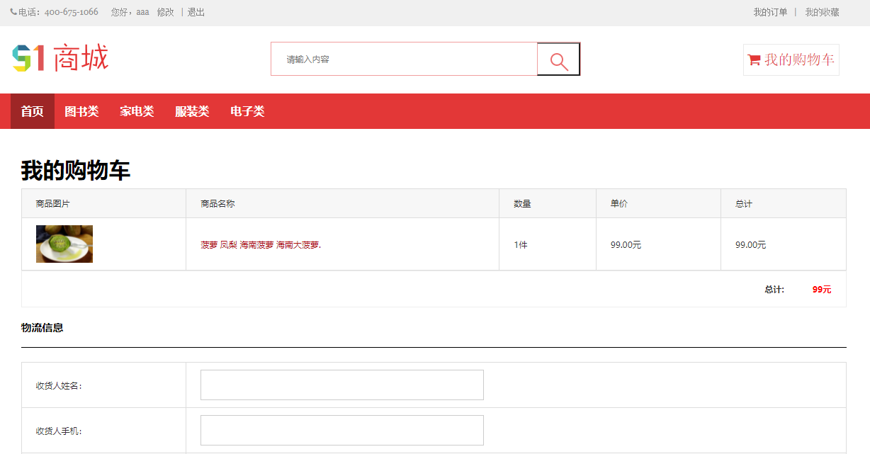Open the 首页 navigation tab
The height and width of the screenshot is (454, 870).
(x=32, y=111)
